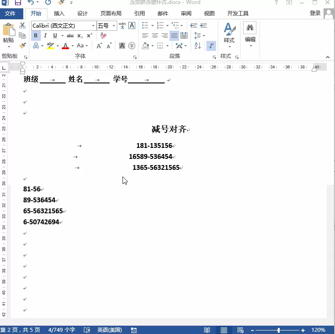
Task: Activate the Format Painter brush
Action: tap(22, 46)
